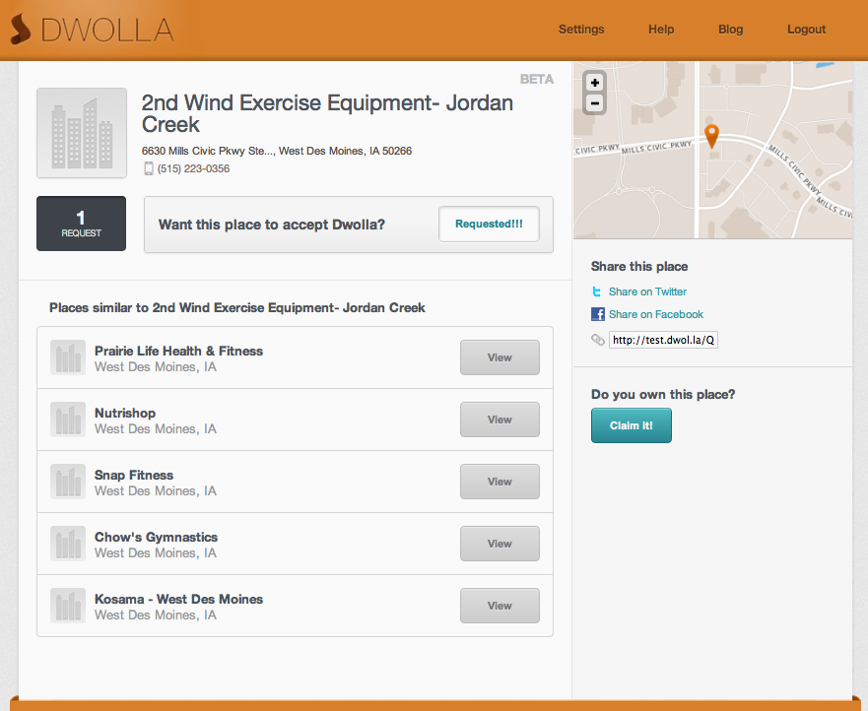This screenshot has width=868, height=711.
Task: Log out using the Logout link
Action: [806, 30]
